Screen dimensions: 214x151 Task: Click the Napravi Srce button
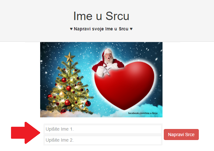[181, 135]
